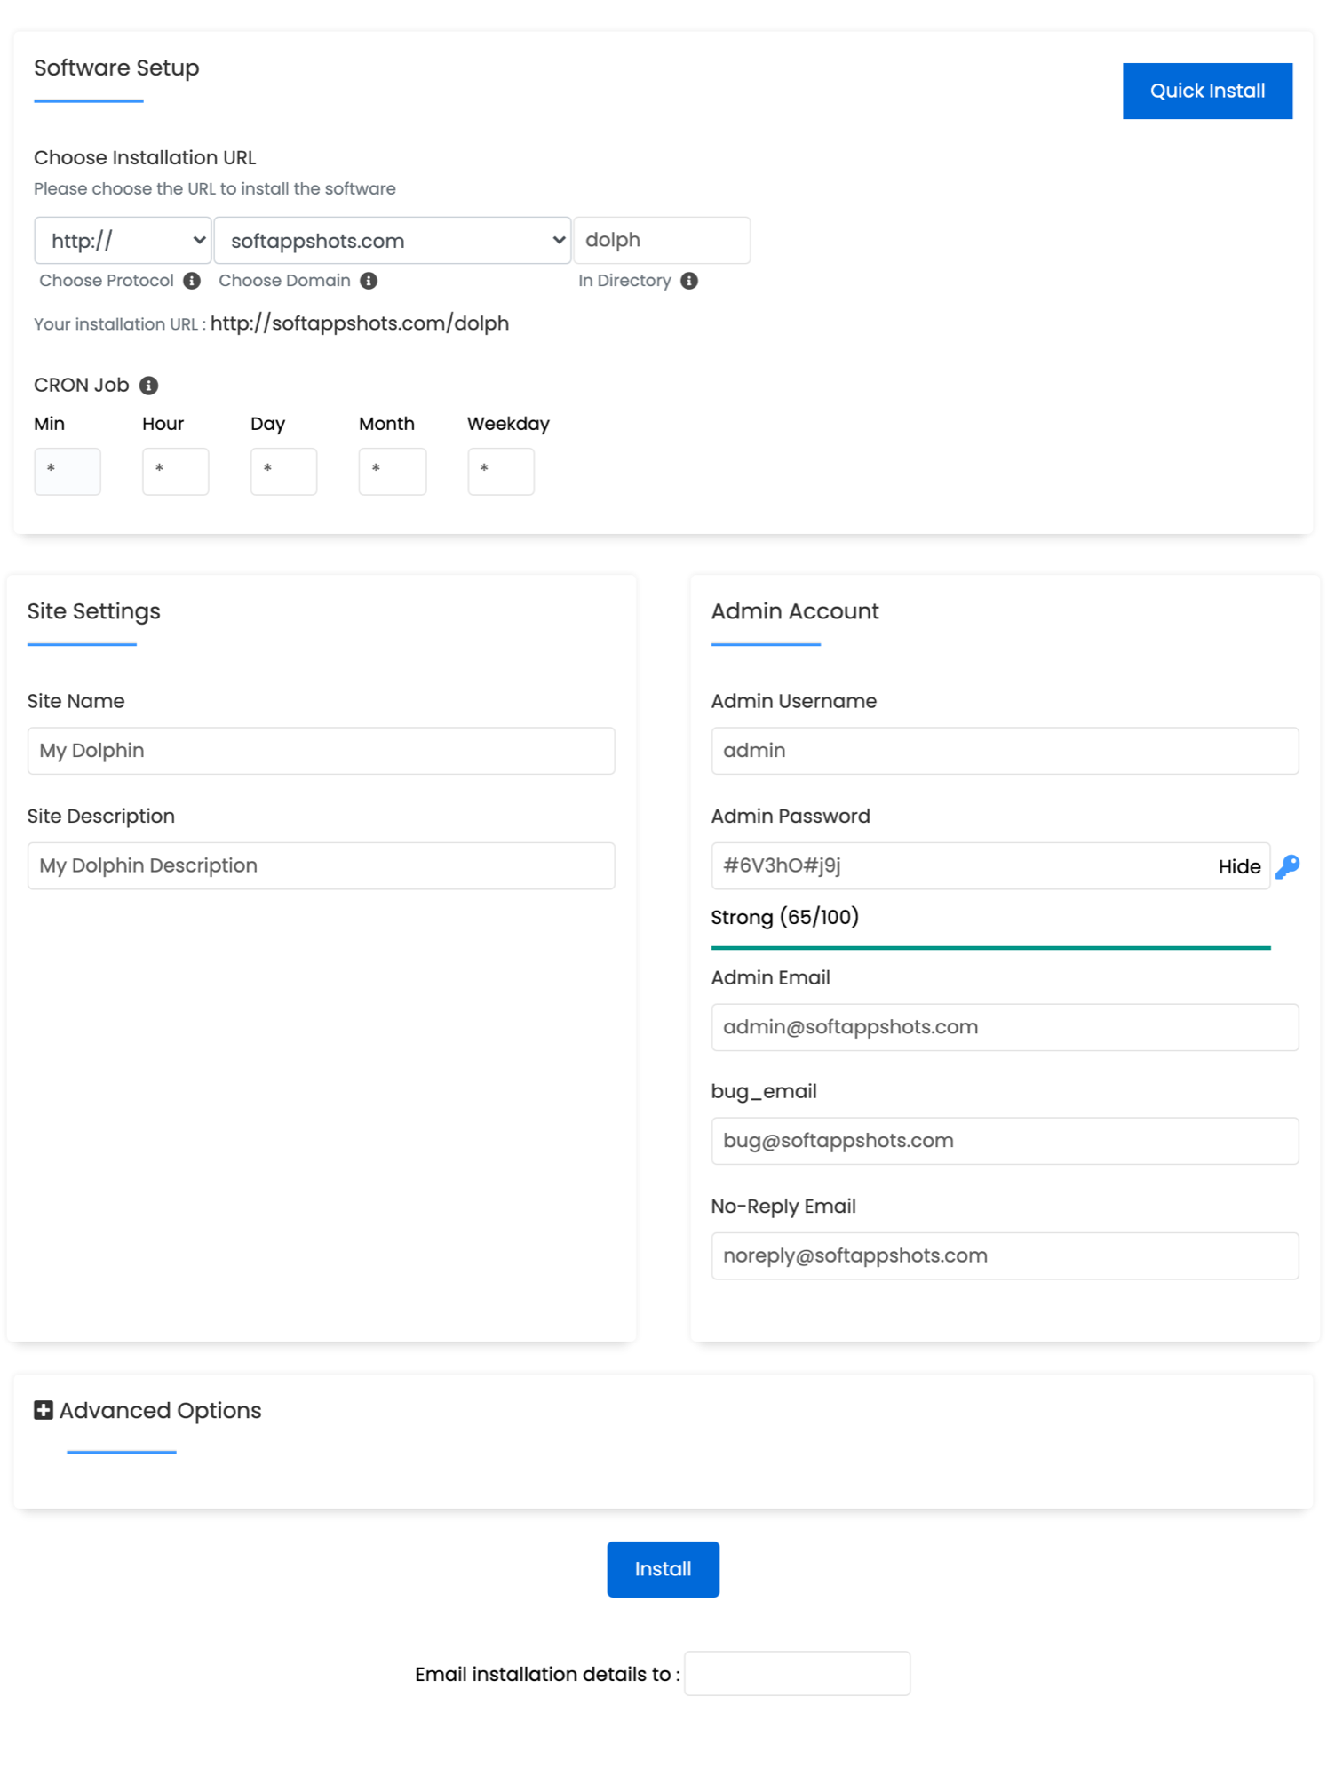Screen dimensions: 1327x1777
Task: Generate random password with key icon
Action: [1287, 866]
